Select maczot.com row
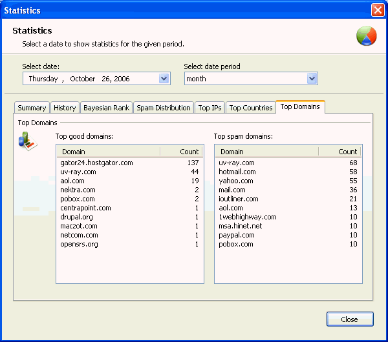The height and width of the screenshot is (342, 388). pyautogui.click(x=130, y=226)
